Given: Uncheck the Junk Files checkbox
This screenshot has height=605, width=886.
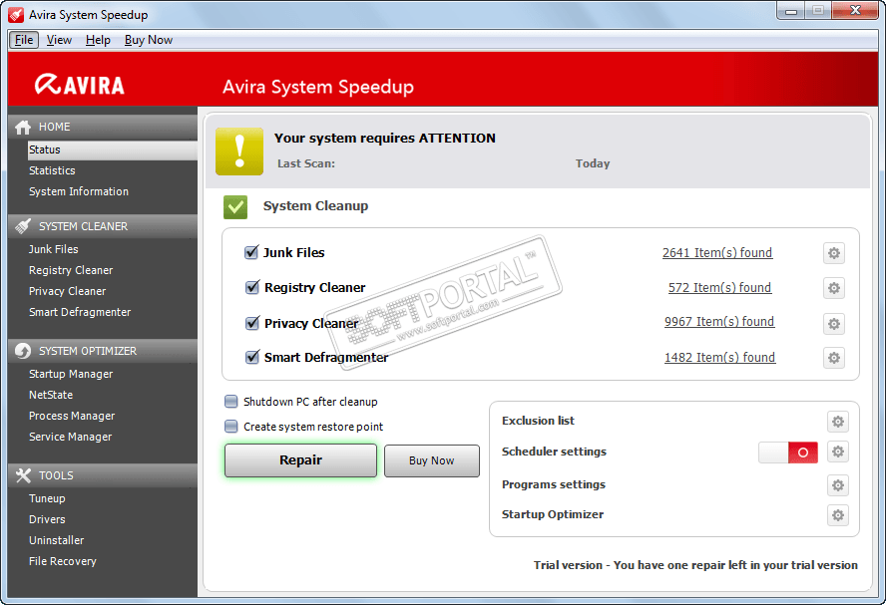Looking at the screenshot, I should click(x=251, y=252).
